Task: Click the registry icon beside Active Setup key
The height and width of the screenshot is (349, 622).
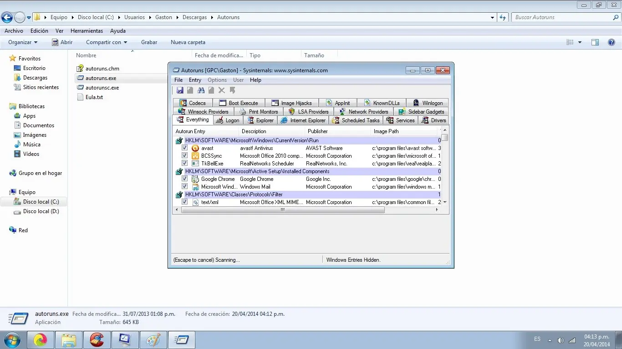Action: pos(179,171)
